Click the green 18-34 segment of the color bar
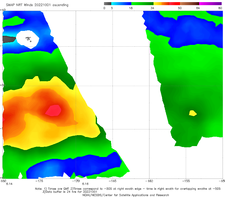The image size is (225, 197). coord(142,4)
